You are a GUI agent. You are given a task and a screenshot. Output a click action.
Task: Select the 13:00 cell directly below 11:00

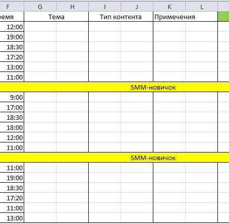tap(12, 218)
